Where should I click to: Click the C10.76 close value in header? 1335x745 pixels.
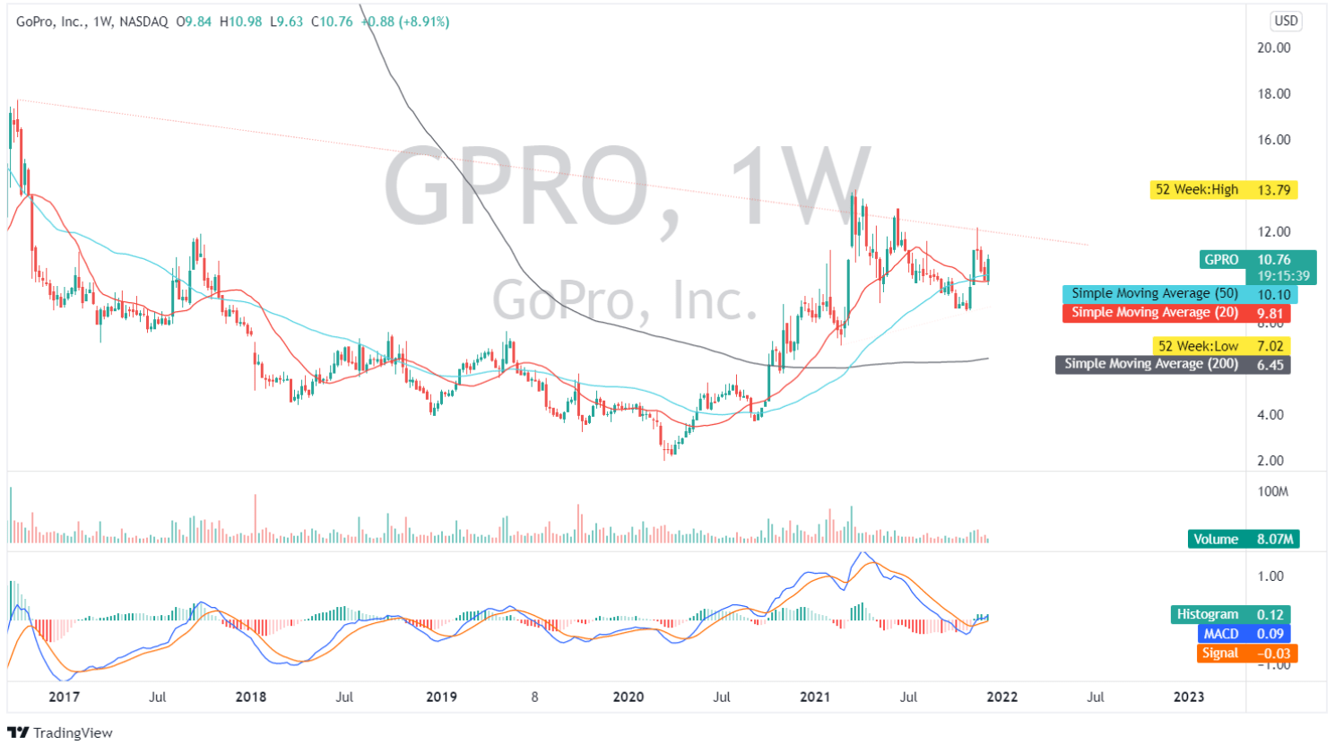click(332, 22)
